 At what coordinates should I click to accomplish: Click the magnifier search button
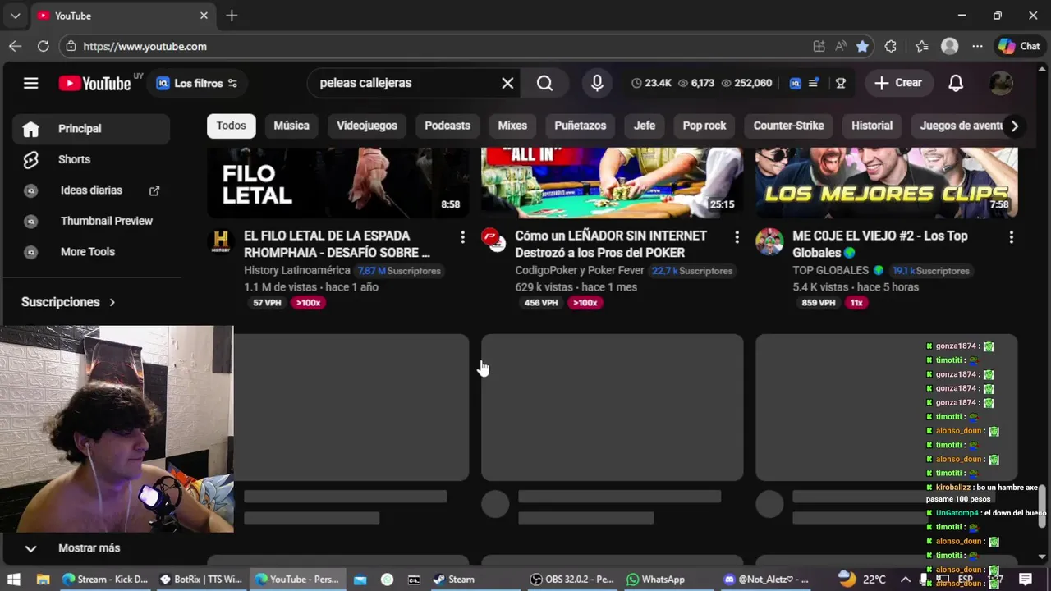click(544, 83)
